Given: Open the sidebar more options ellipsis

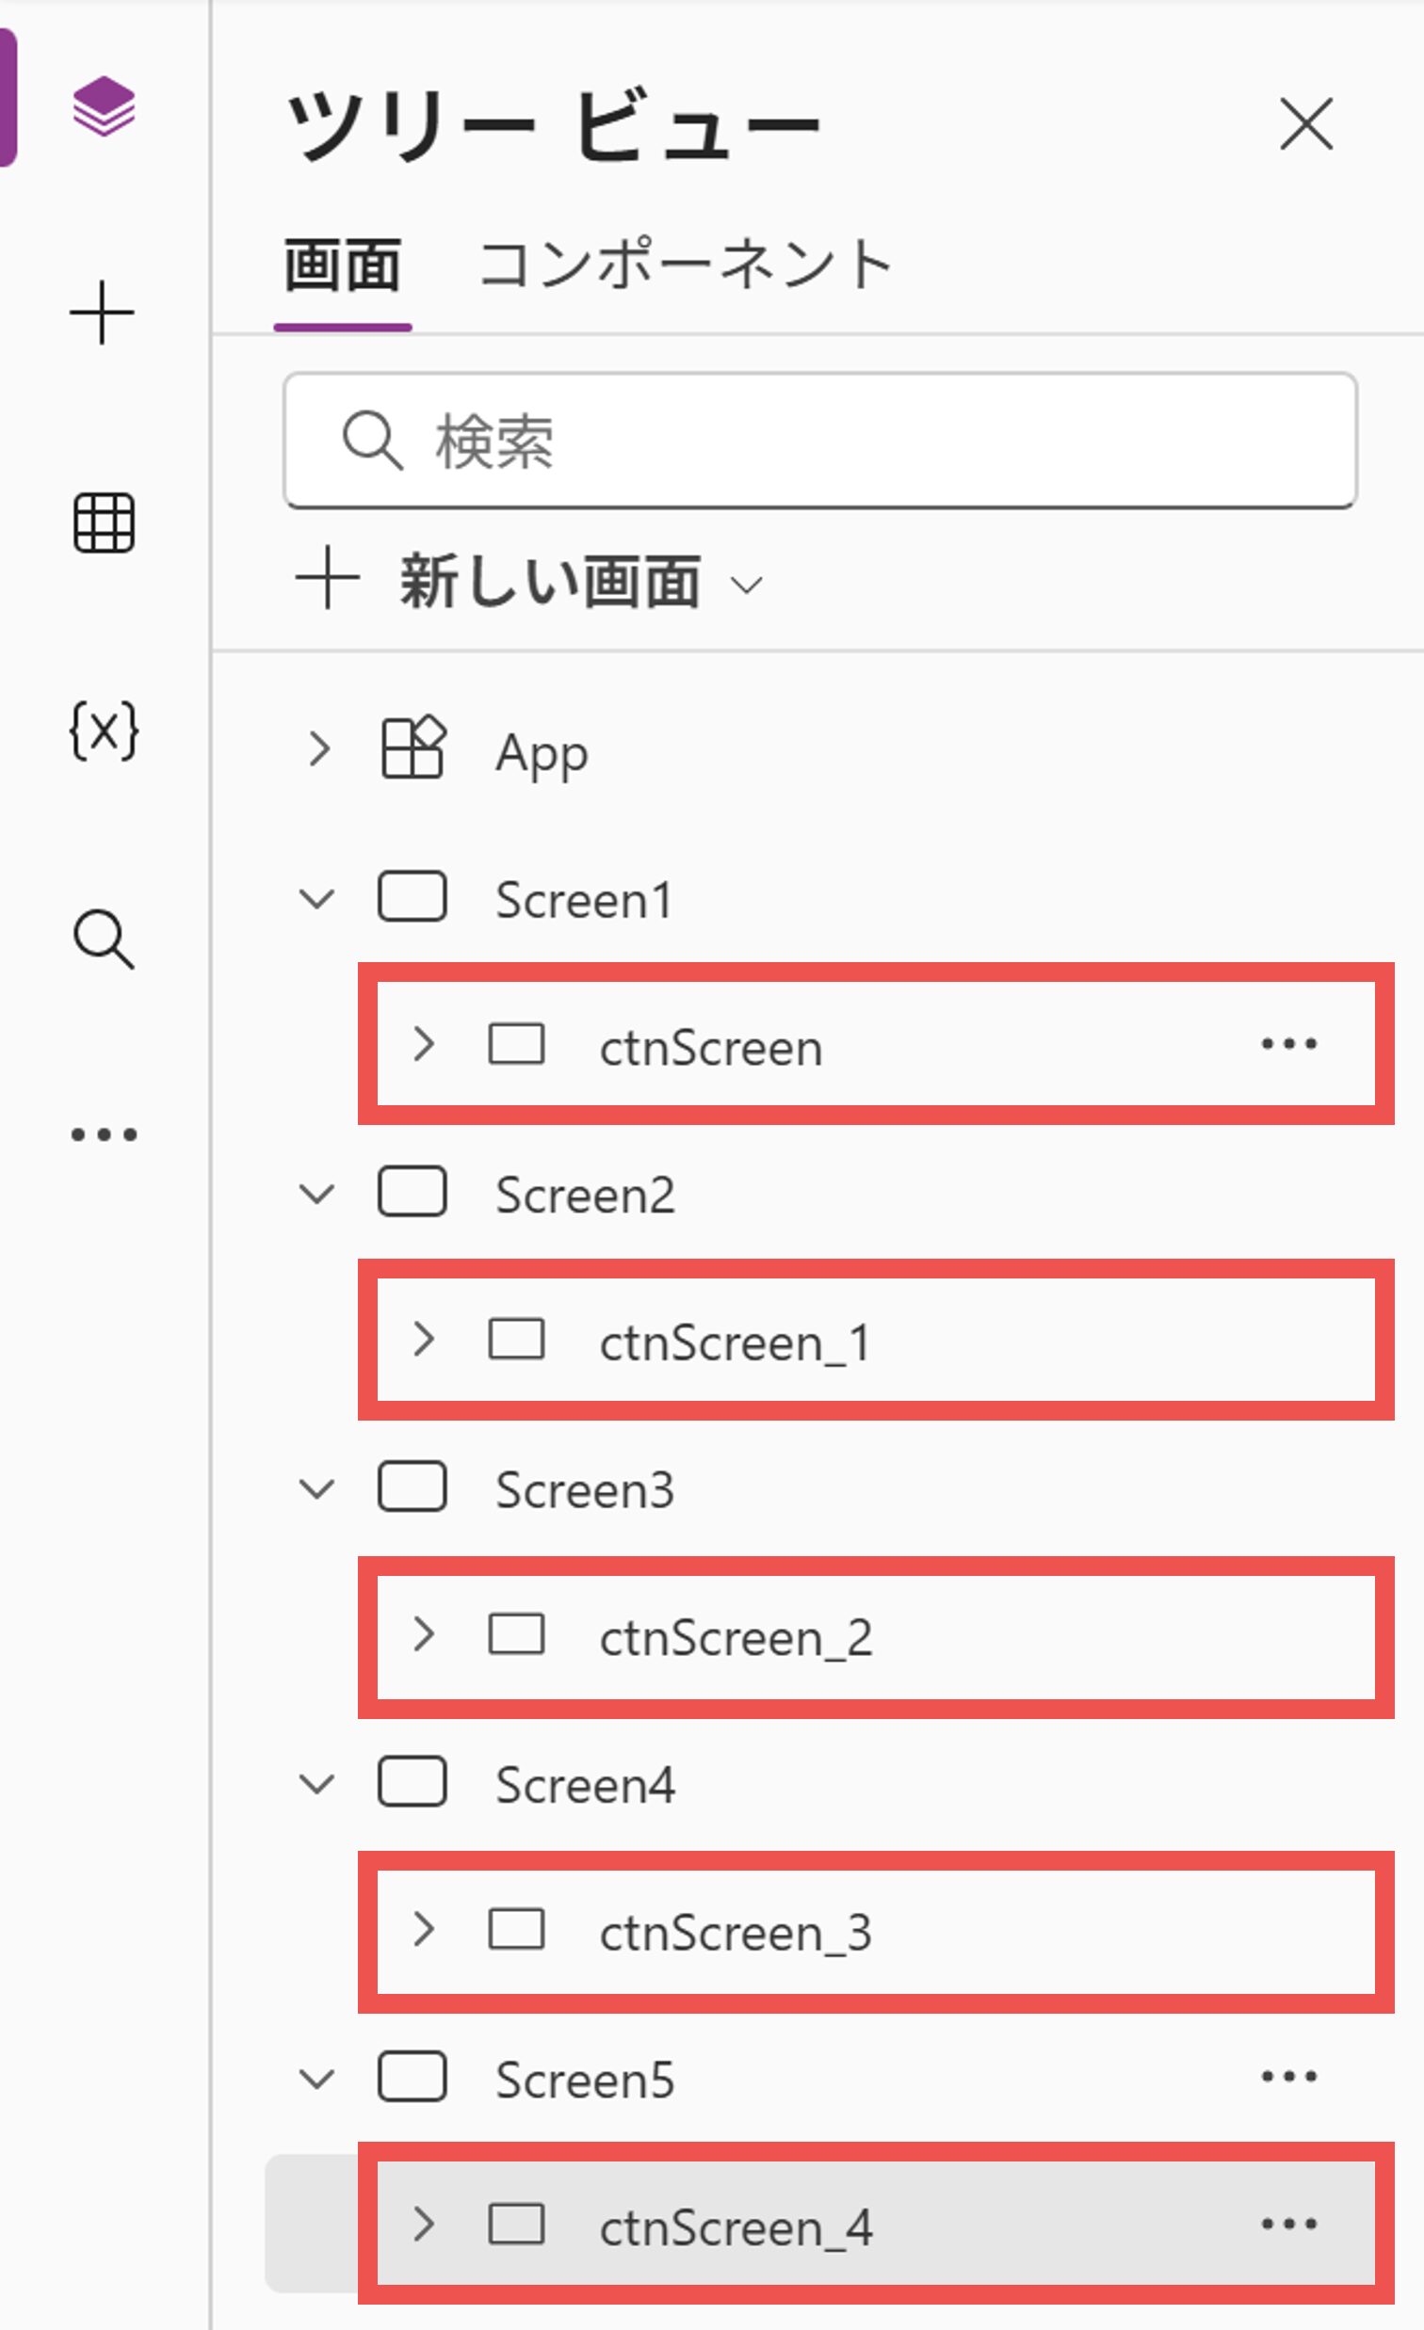Looking at the screenshot, I should point(105,1133).
